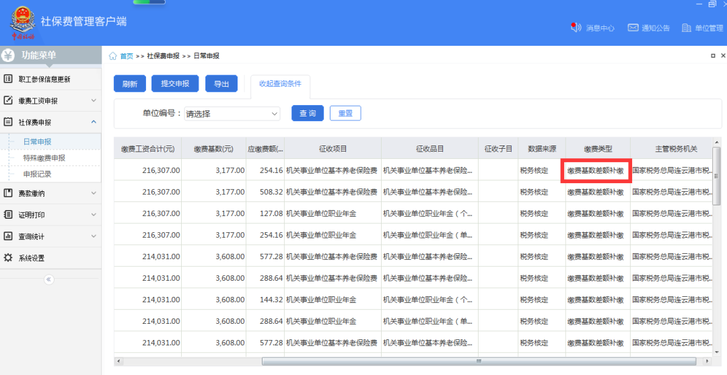The width and height of the screenshot is (727, 375).
Task: Close the 日常申报 panel with X
Action: coord(723,56)
